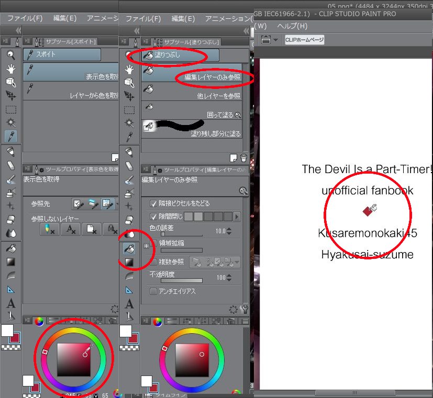Click the 不透明度 slider bar
This screenshot has width=433, height=398.
click(182, 281)
